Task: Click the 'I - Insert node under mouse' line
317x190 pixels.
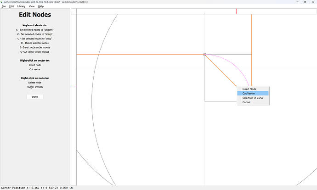Action: click(35, 47)
